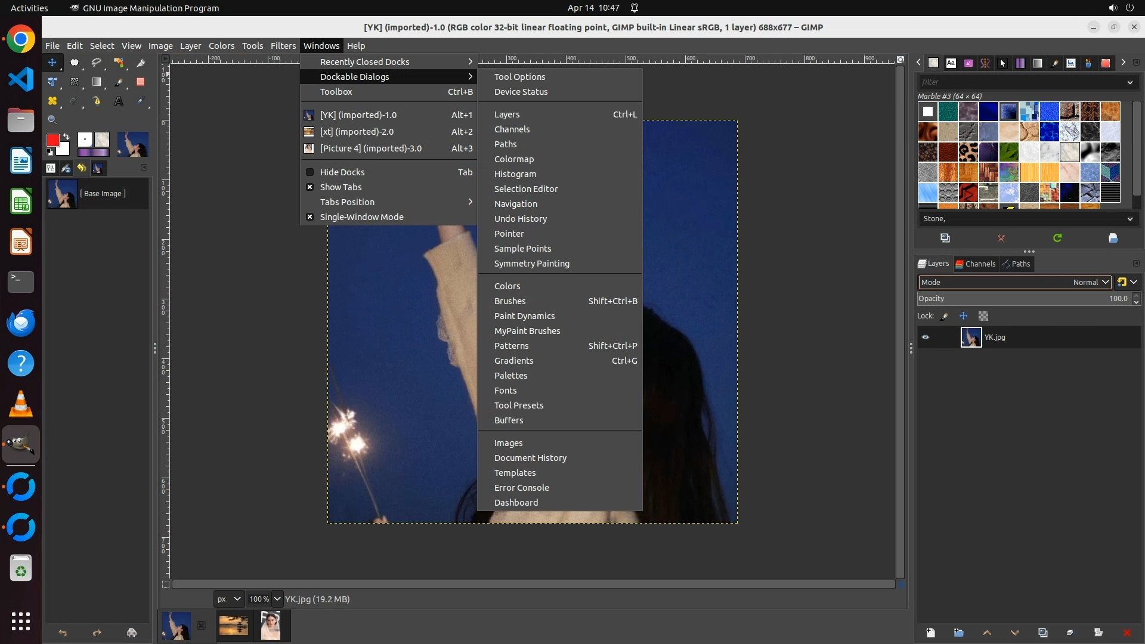This screenshot has height=644, width=1145.
Task: Expand the pattern tag dropdown showing Stone
Action: click(x=1129, y=219)
